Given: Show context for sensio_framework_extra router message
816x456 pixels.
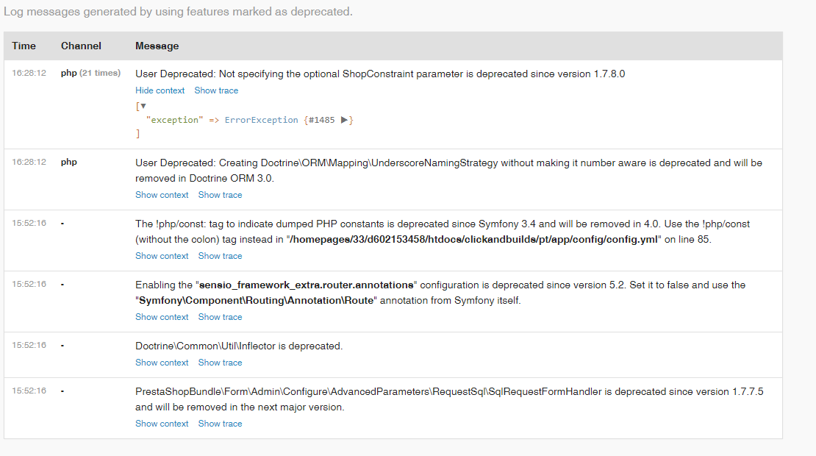Looking at the screenshot, I should click(x=162, y=317).
